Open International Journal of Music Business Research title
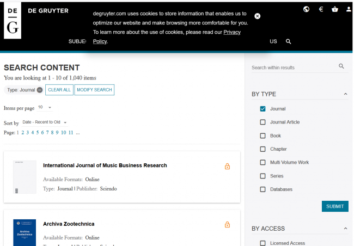This screenshot has height=246, width=354. click(x=105, y=165)
